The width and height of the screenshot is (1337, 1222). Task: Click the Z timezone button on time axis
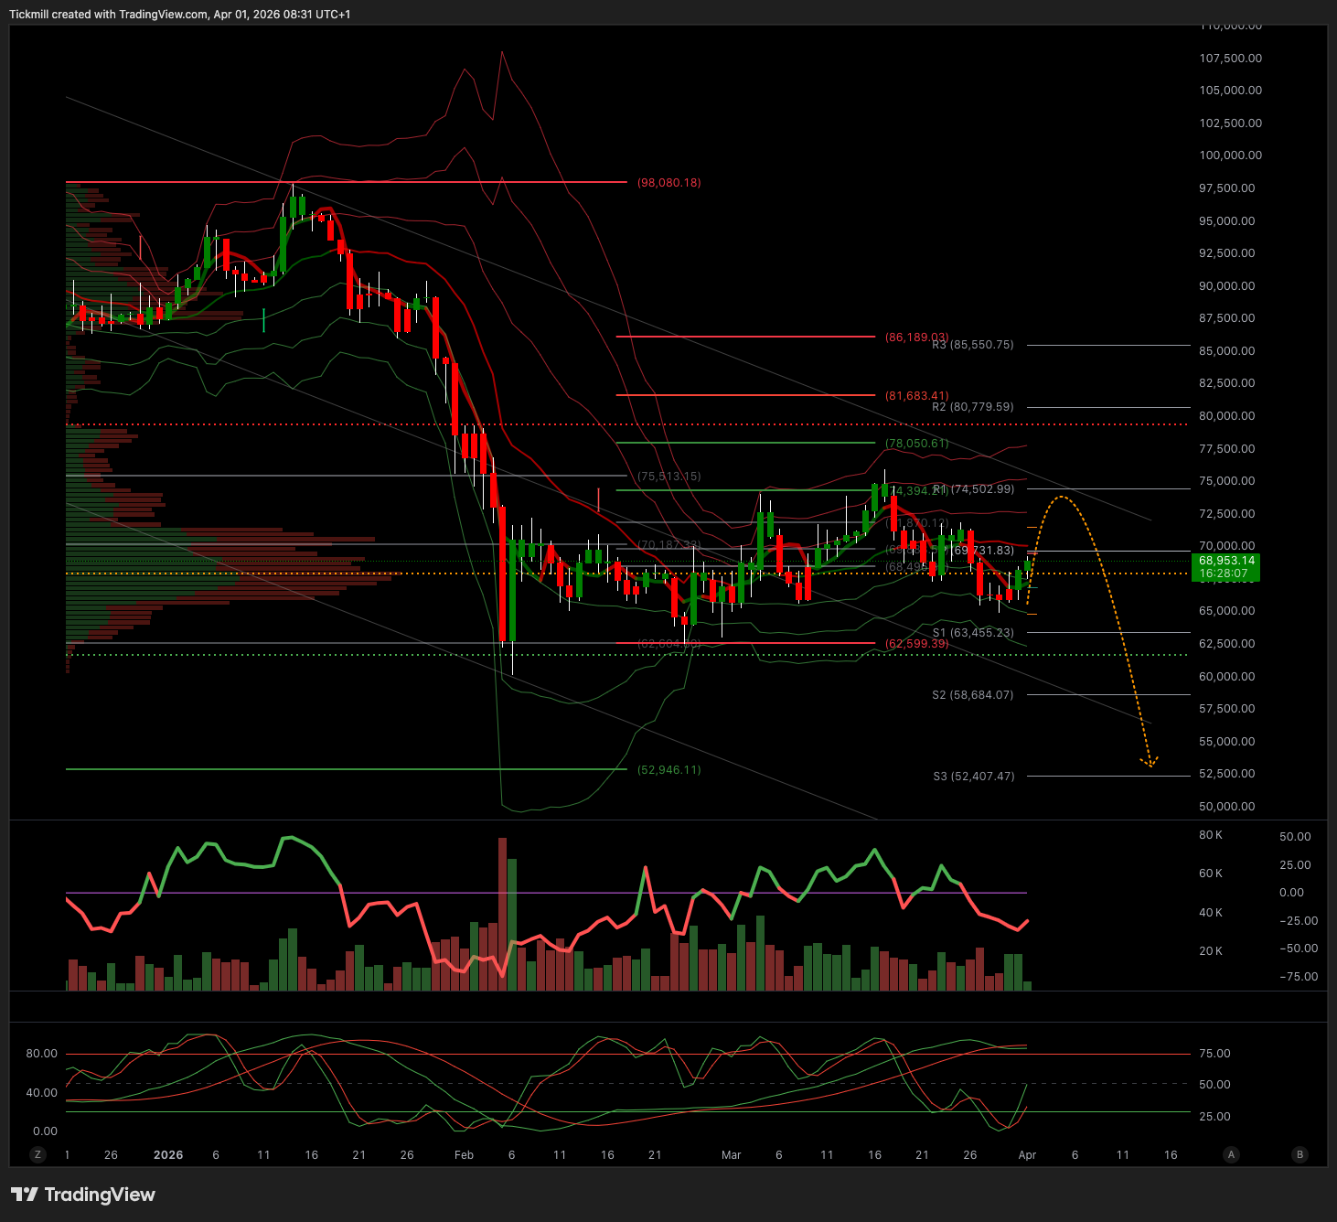[37, 1154]
